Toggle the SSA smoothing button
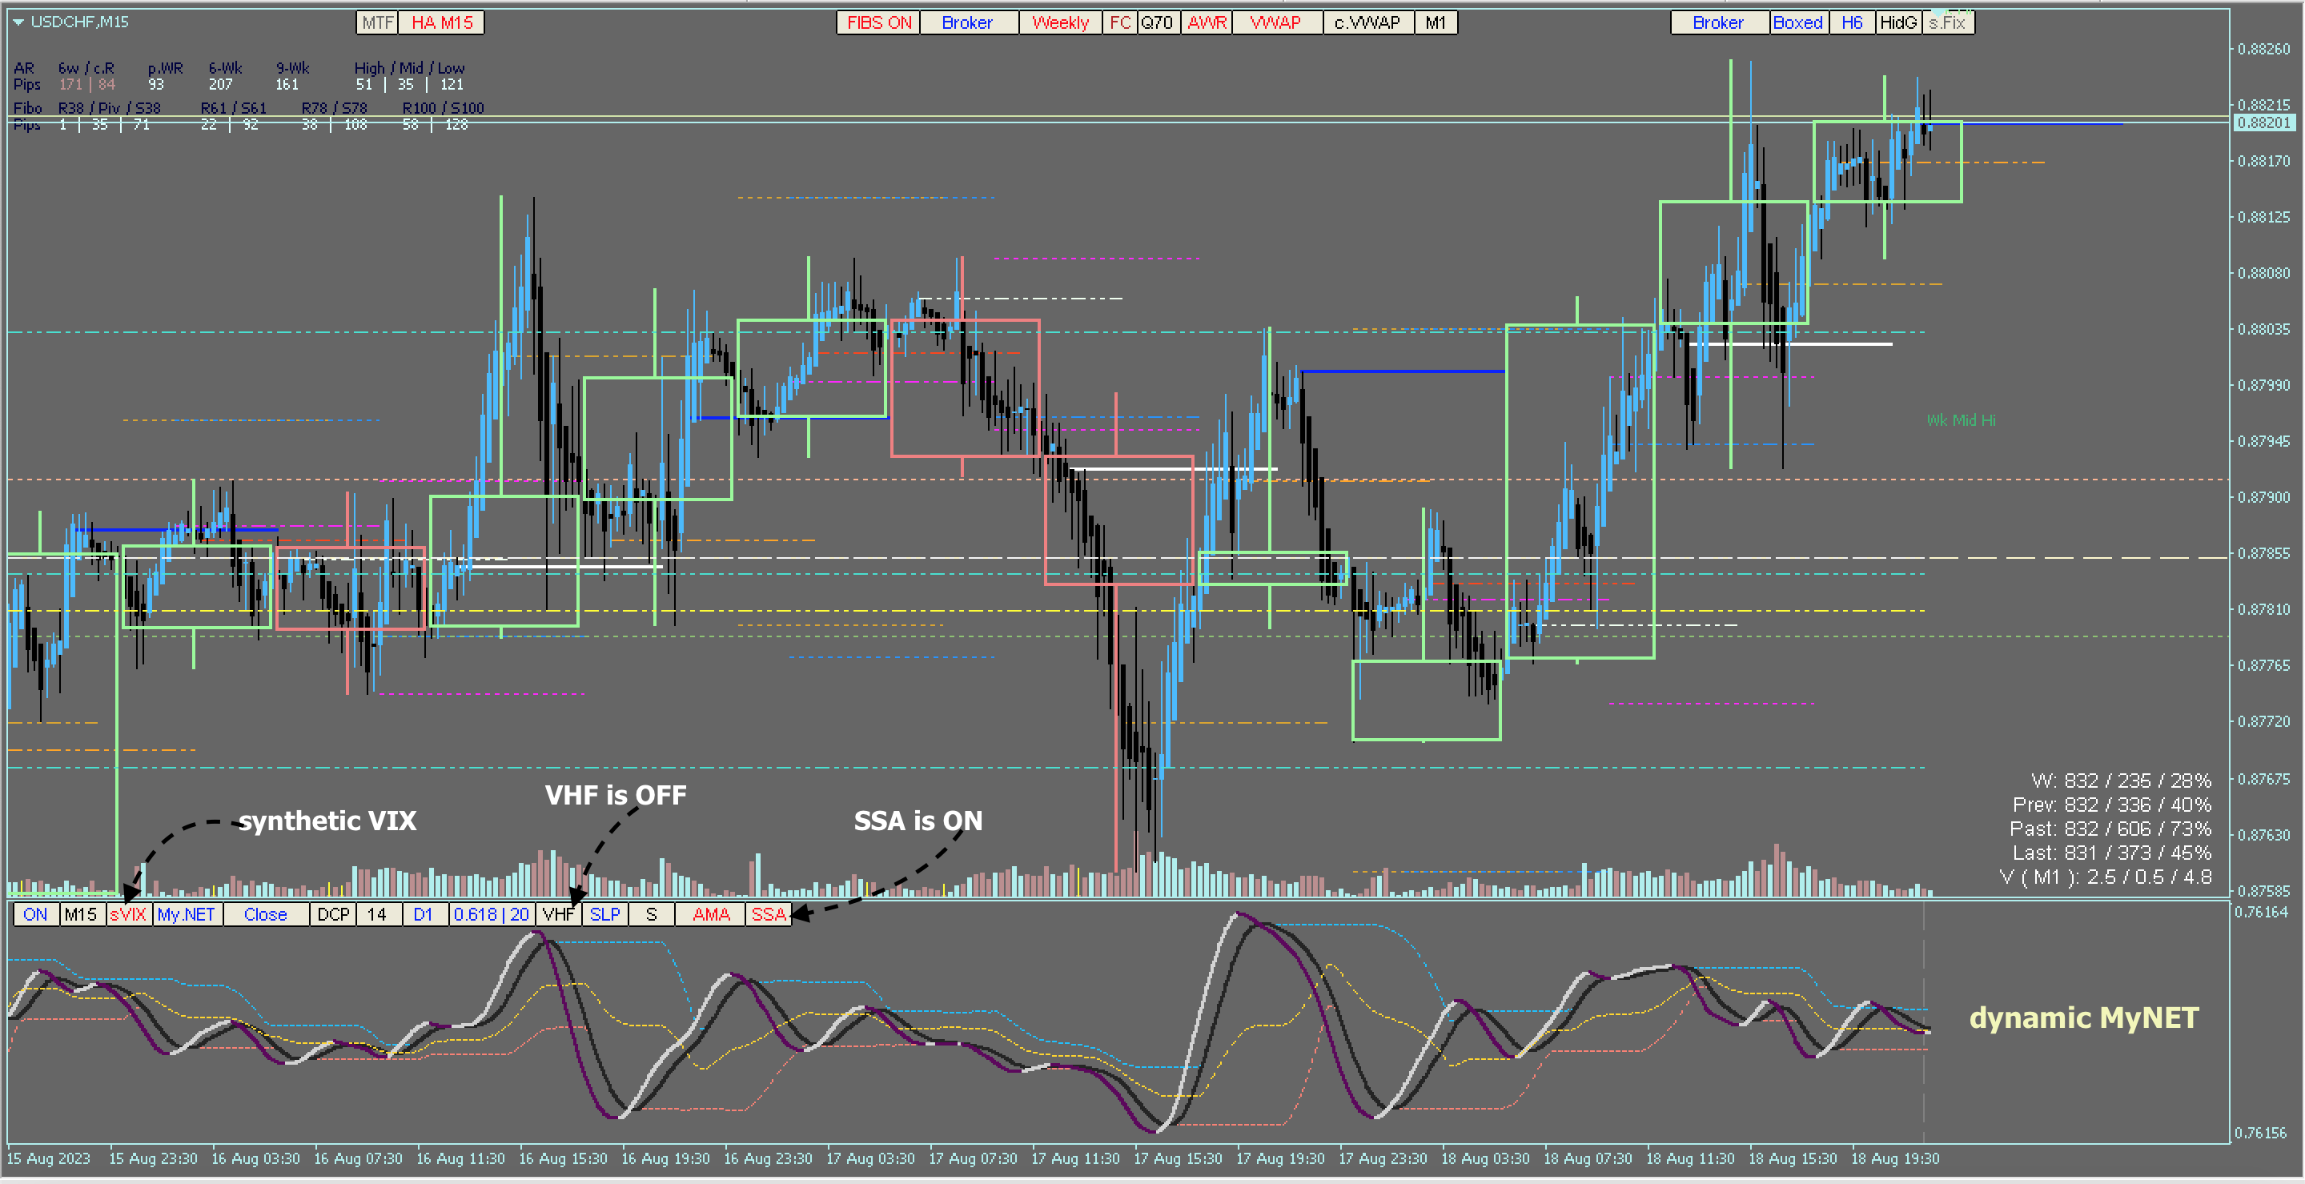The width and height of the screenshot is (2305, 1184). tap(768, 913)
